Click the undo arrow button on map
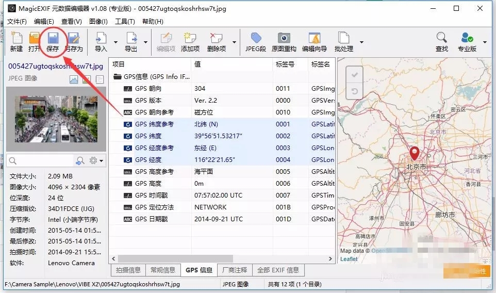The image size is (496, 293). point(354,91)
